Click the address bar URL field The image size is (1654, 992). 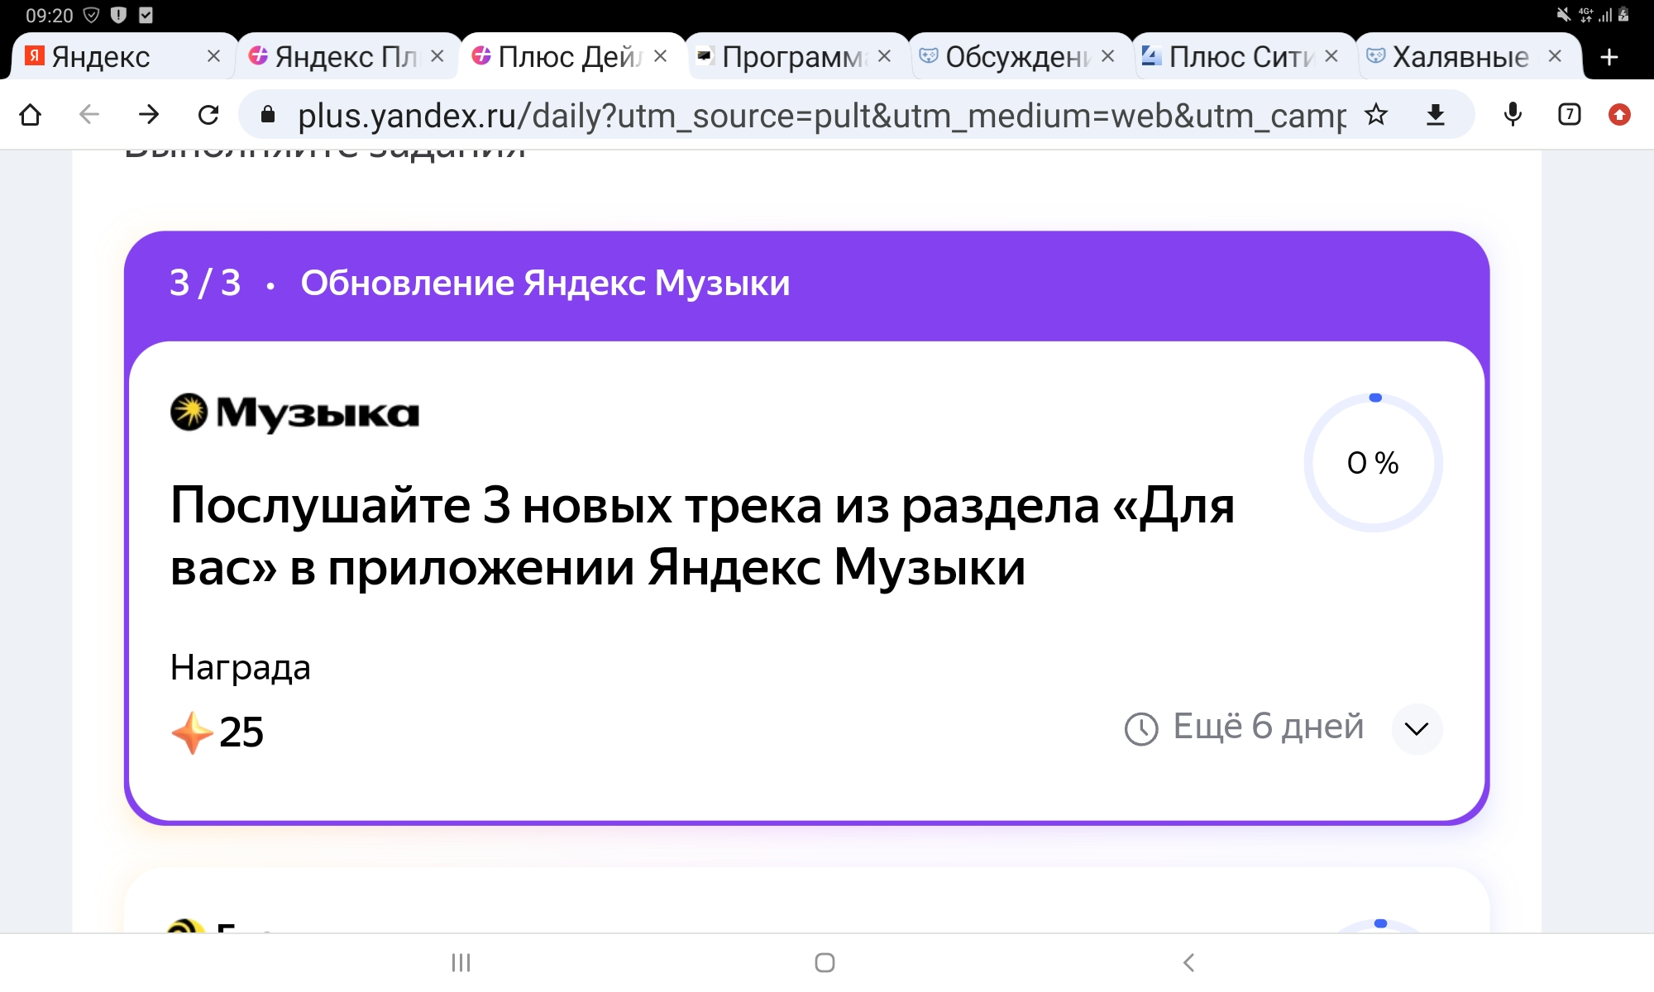click(x=822, y=115)
